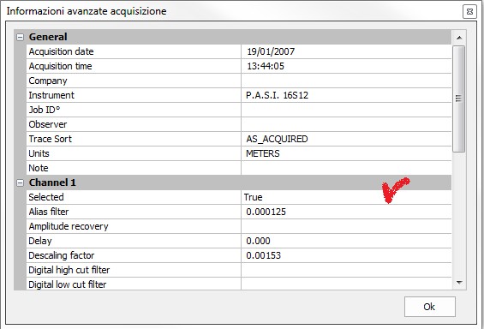This screenshot has height=329, width=484.
Task: Click the Note value field
Action: pyautogui.click(x=346, y=168)
